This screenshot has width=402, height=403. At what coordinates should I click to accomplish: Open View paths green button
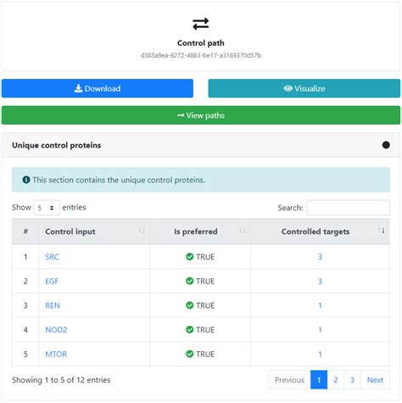tap(201, 115)
